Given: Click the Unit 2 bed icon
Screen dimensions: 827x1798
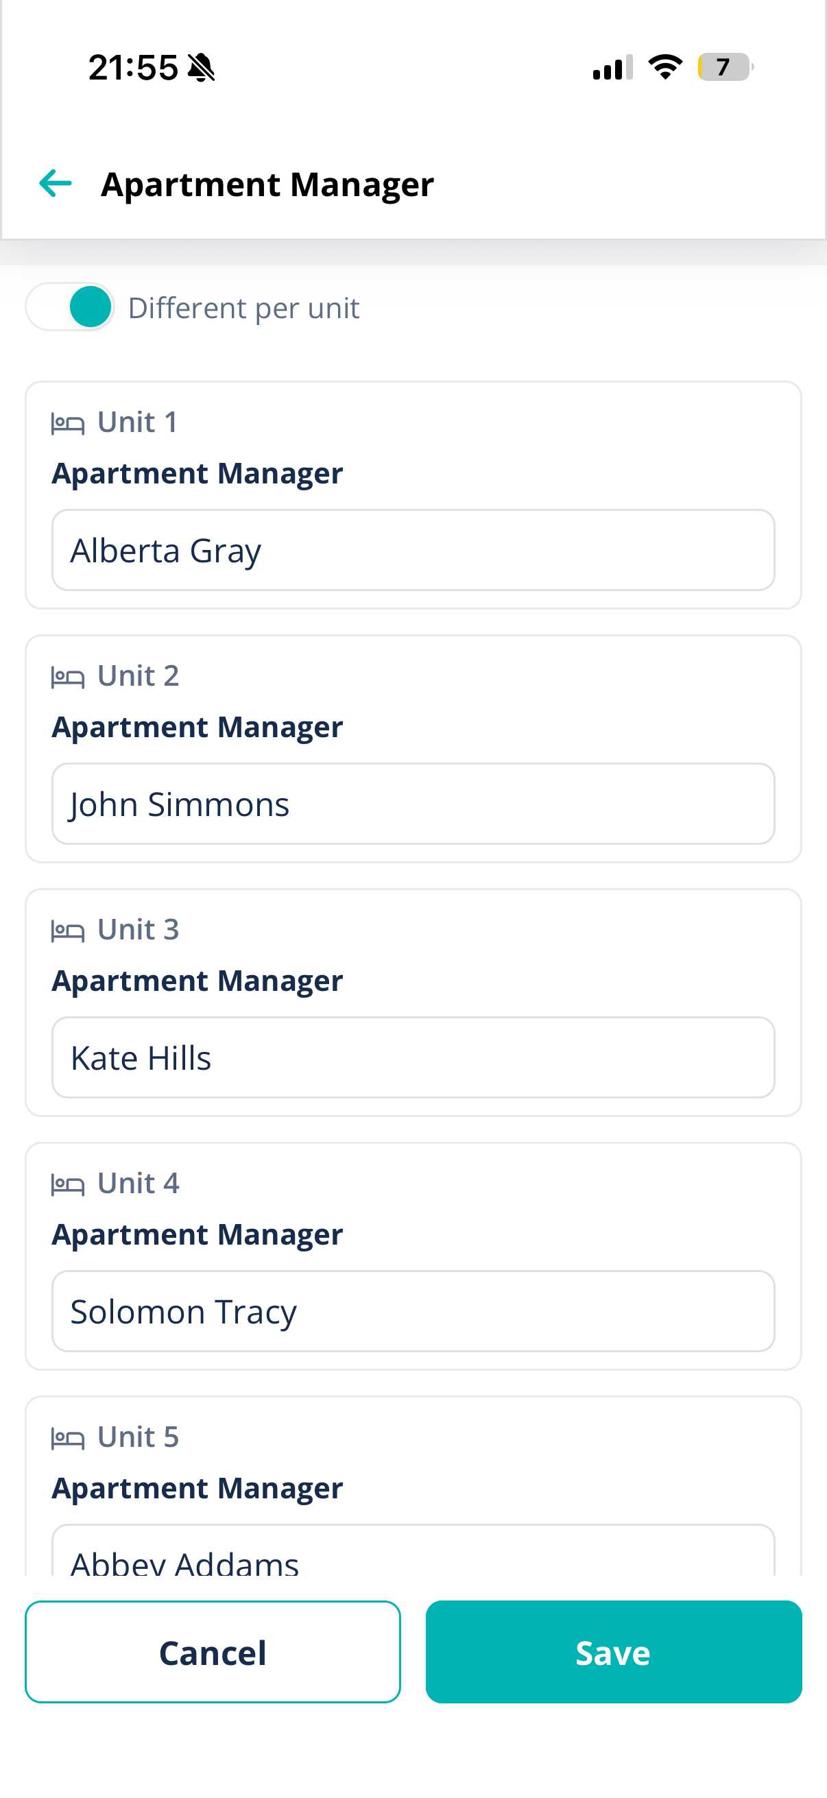Looking at the screenshot, I should click(68, 676).
